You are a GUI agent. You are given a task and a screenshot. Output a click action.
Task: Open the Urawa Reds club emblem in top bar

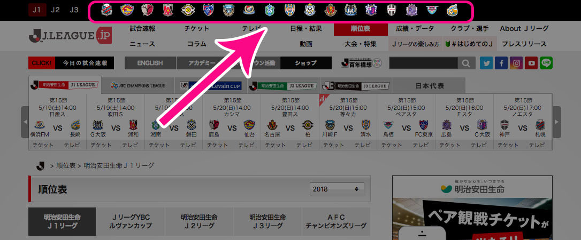tap(168, 10)
